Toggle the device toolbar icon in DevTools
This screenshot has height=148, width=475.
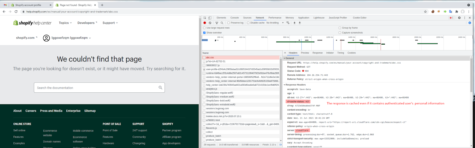click(210, 18)
